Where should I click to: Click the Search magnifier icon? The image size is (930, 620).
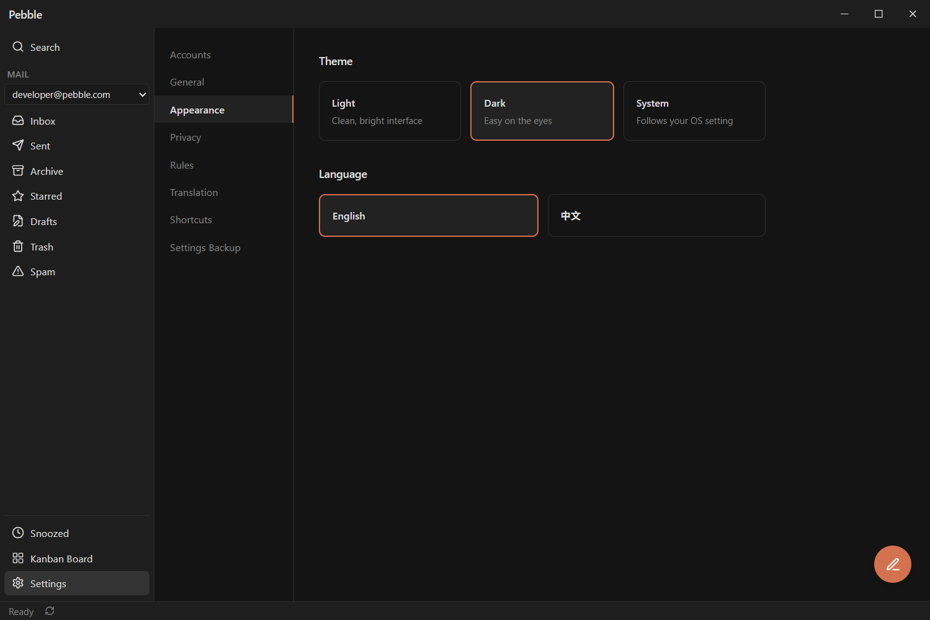(x=18, y=46)
